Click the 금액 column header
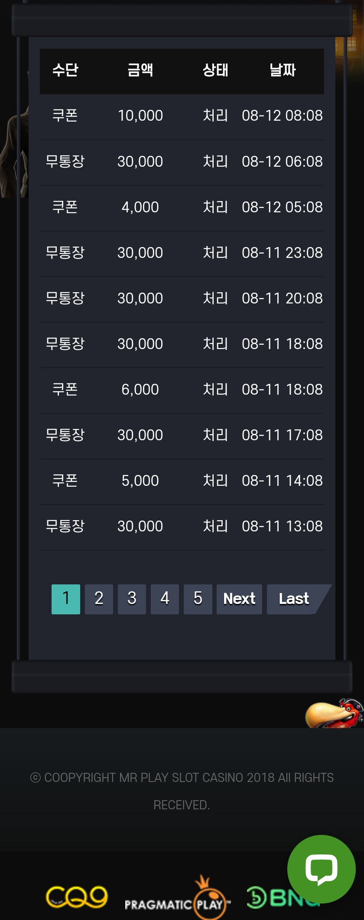Image resolution: width=364 pixels, height=920 pixels. pos(140,70)
